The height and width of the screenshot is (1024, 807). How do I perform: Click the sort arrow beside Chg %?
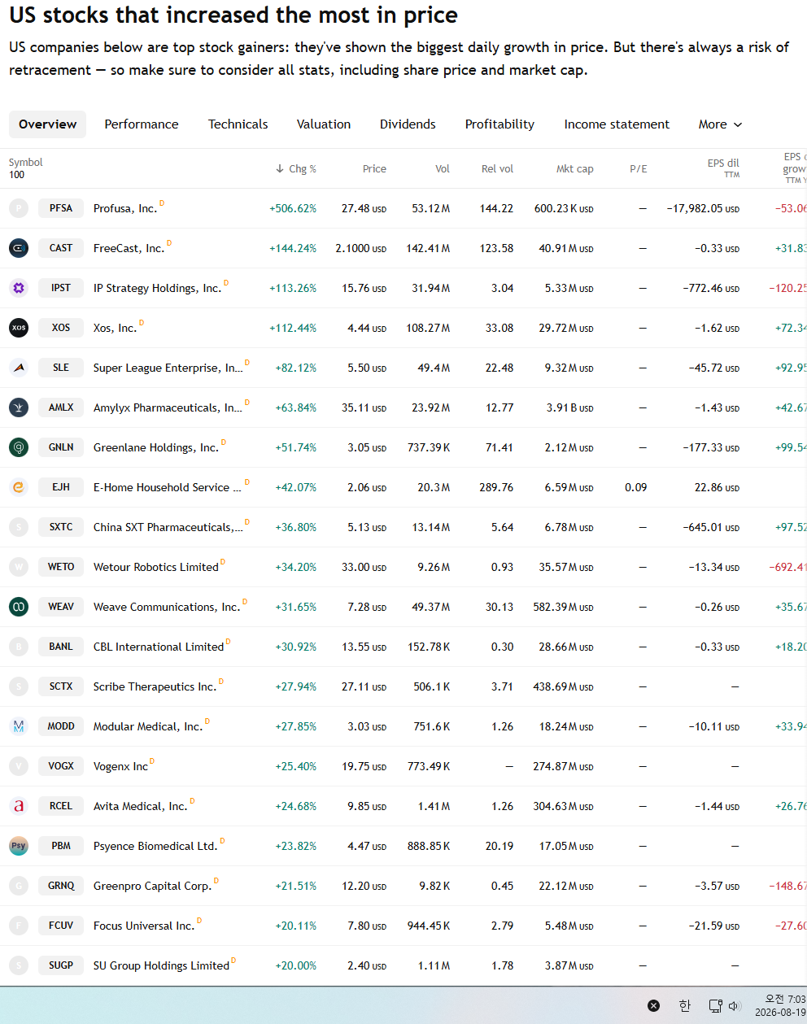point(280,169)
